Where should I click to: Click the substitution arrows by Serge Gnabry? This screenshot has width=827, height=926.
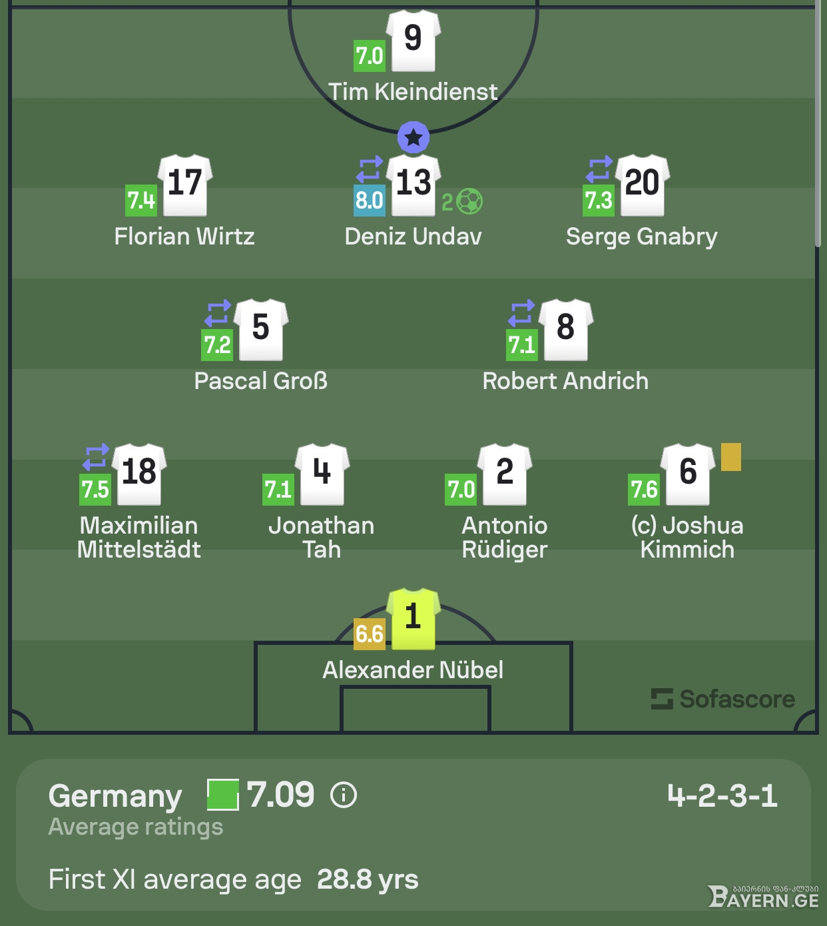coord(599,169)
